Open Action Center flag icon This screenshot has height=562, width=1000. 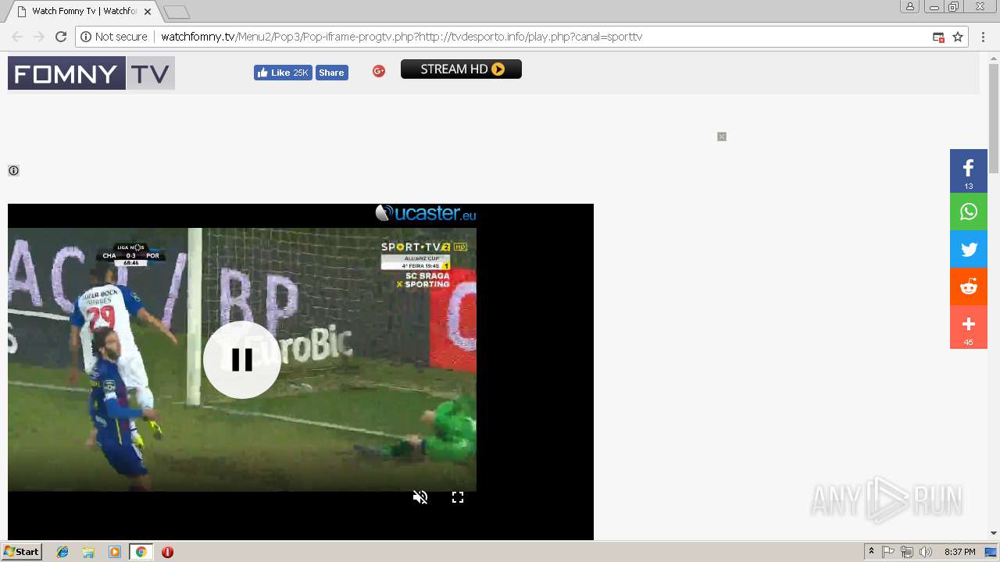point(888,552)
